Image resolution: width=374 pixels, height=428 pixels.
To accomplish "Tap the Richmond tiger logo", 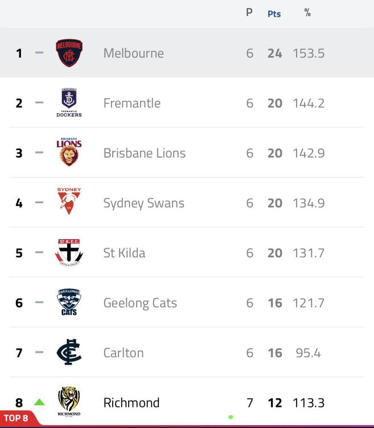I will (69, 402).
